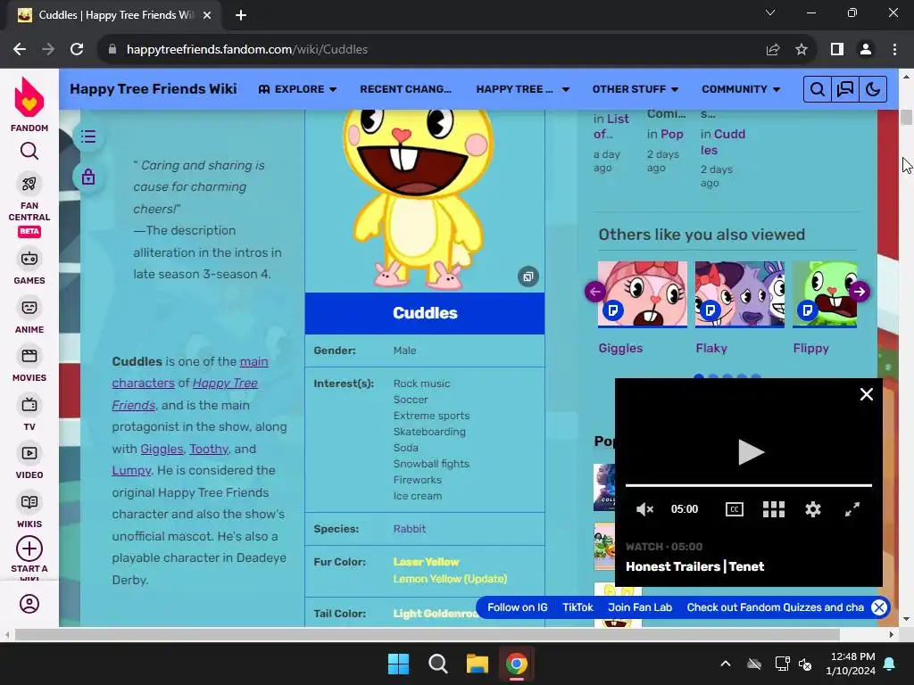Show previous recommended pages with left arrow

click(594, 292)
